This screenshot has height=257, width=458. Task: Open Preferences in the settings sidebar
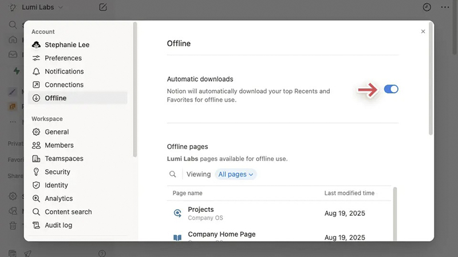(x=63, y=58)
